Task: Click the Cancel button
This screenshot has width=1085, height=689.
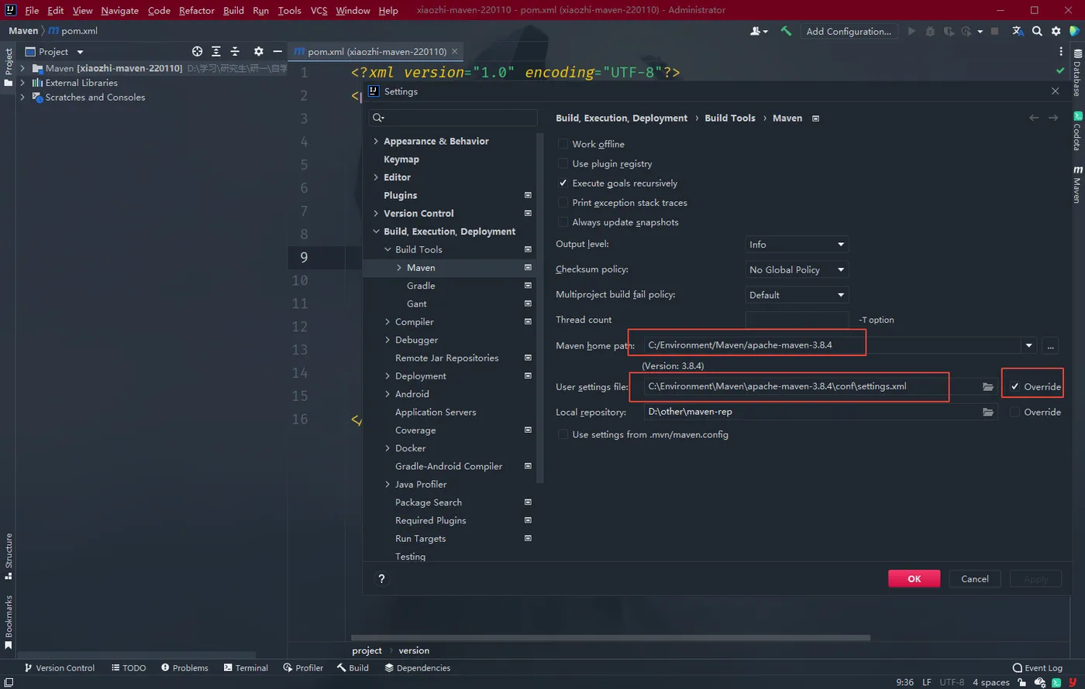Action: [x=974, y=578]
